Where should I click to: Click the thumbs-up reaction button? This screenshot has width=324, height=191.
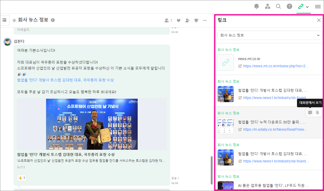tap(22, 178)
